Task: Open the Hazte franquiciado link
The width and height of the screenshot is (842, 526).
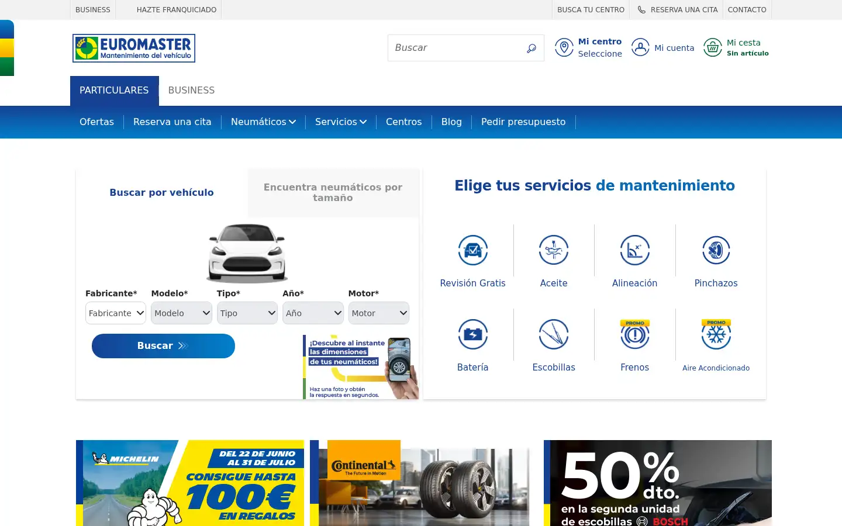Action: coord(177,10)
